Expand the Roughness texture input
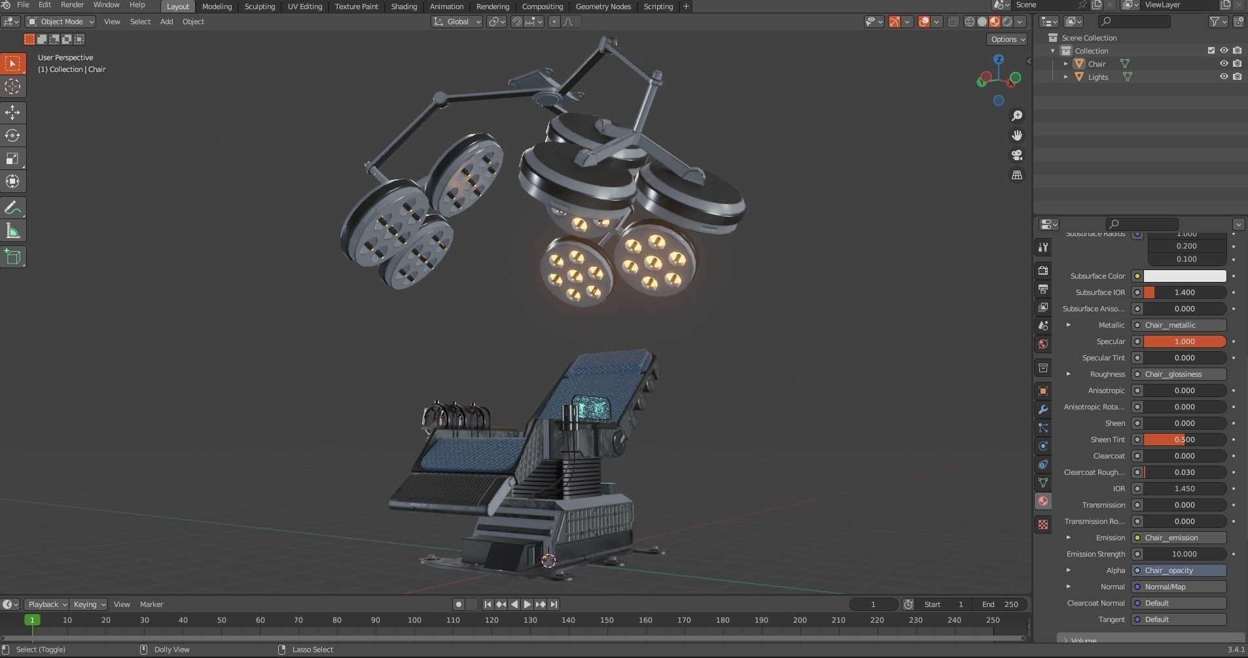Viewport: 1248px width, 658px height. pos(1069,374)
